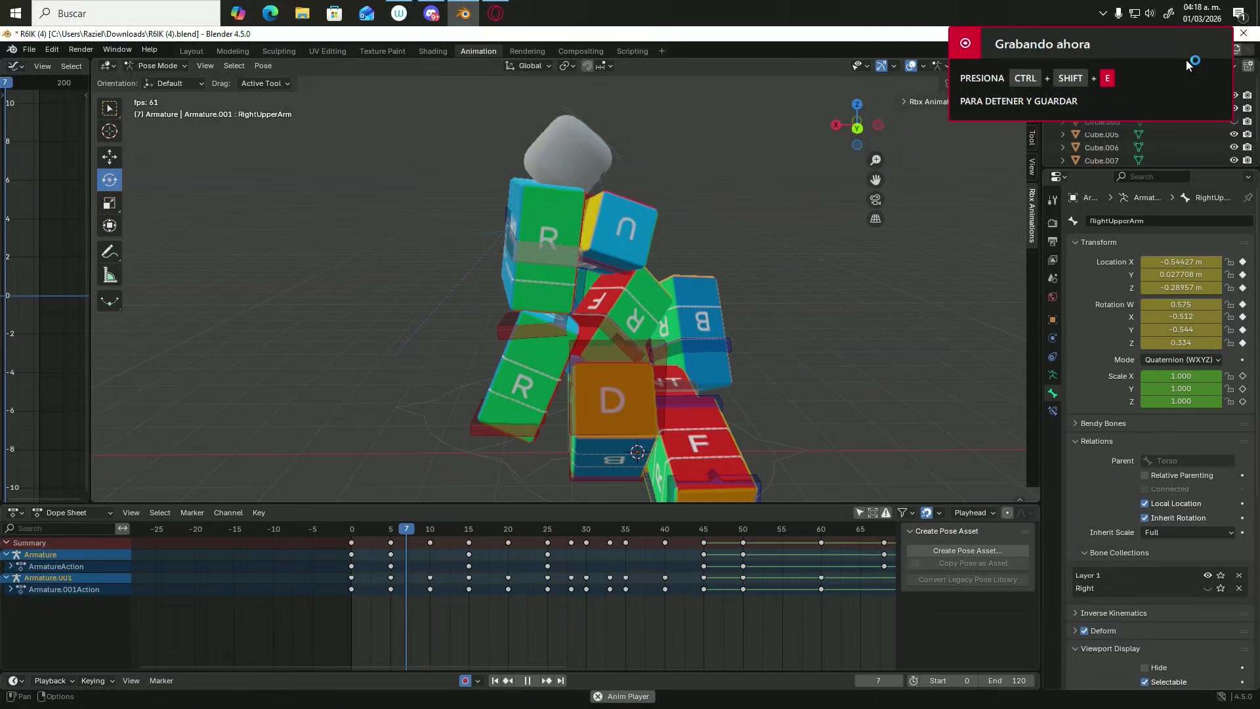Check the Hide option in Viewport Display
Image resolution: width=1260 pixels, height=709 pixels.
click(x=1145, y=668)
